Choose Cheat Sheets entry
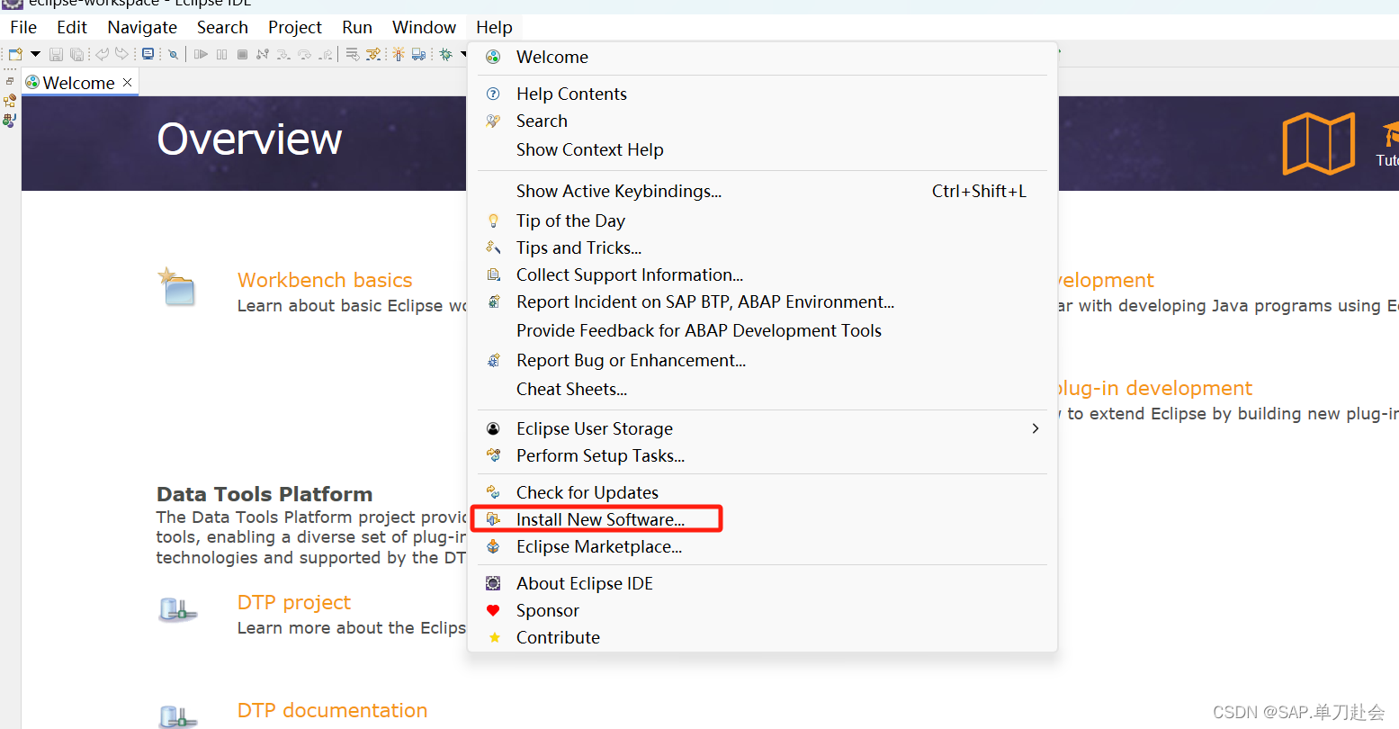 (x=762, y=389)
